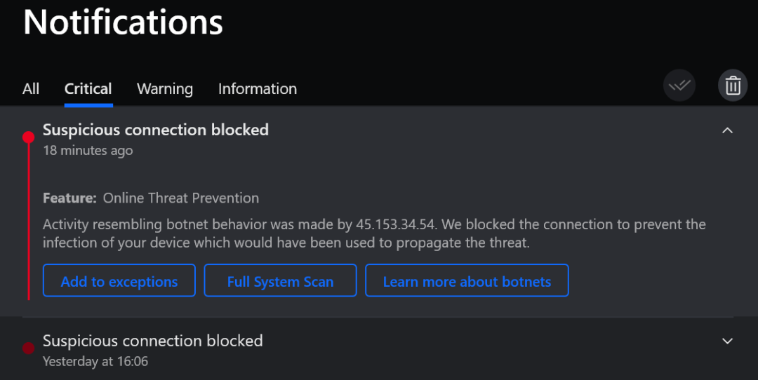Click the second Suspicious connection blocked title
Screen dimensions: 758x380
pyautogui.click(x=153, y=341)
